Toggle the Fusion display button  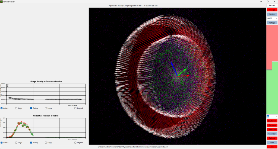pyautogui.click(x=272, y=14)
